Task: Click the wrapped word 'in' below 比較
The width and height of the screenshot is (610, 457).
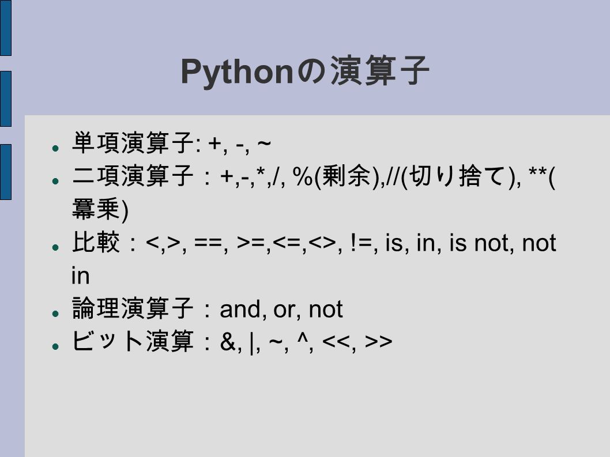Action: [81, 275]
